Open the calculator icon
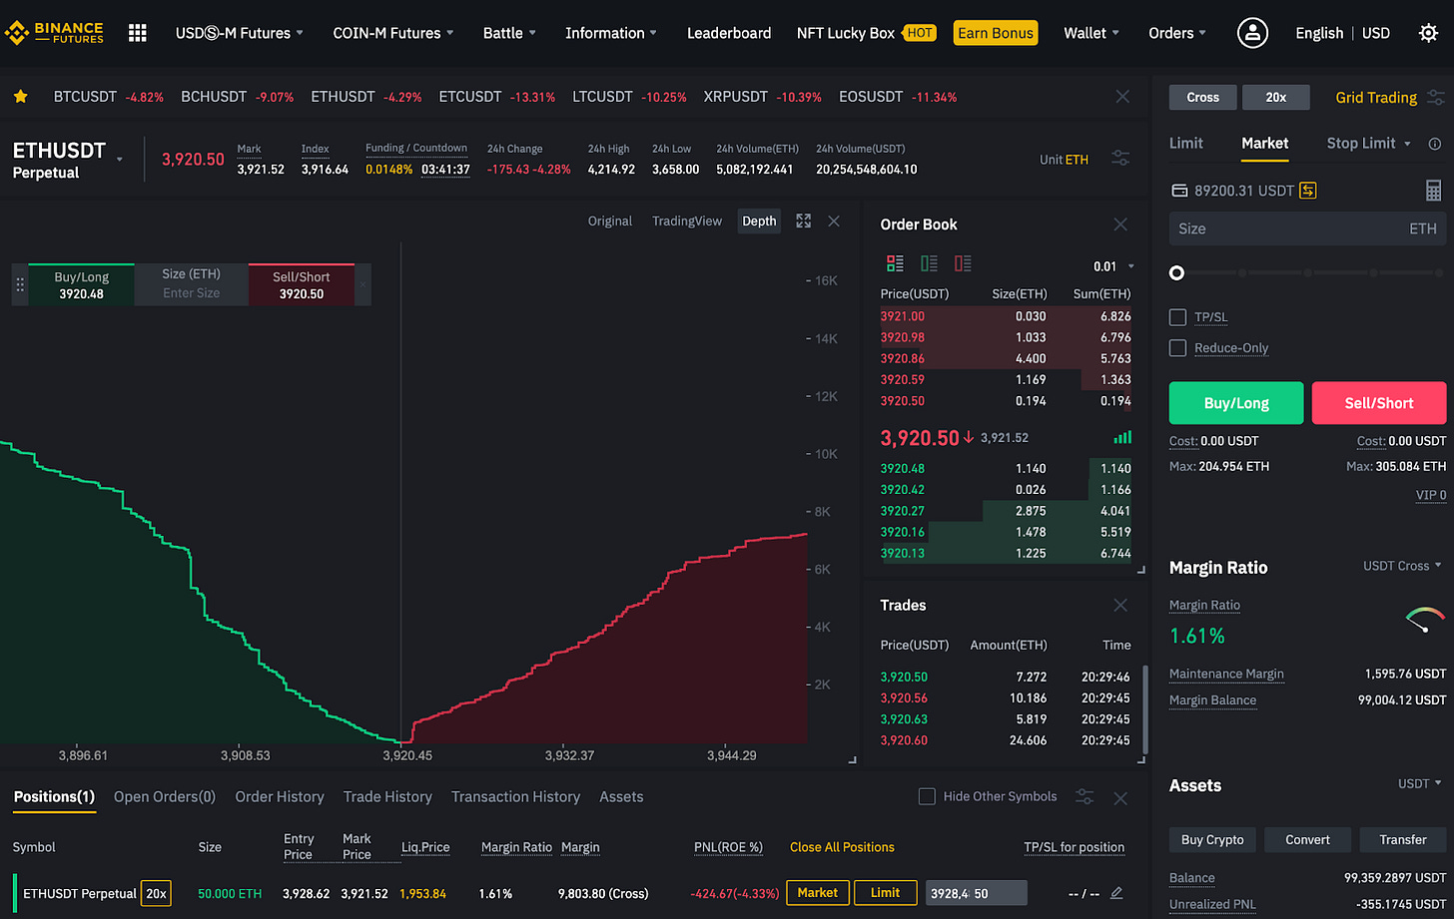1454x919 pixels. [x=1434, y=190]
